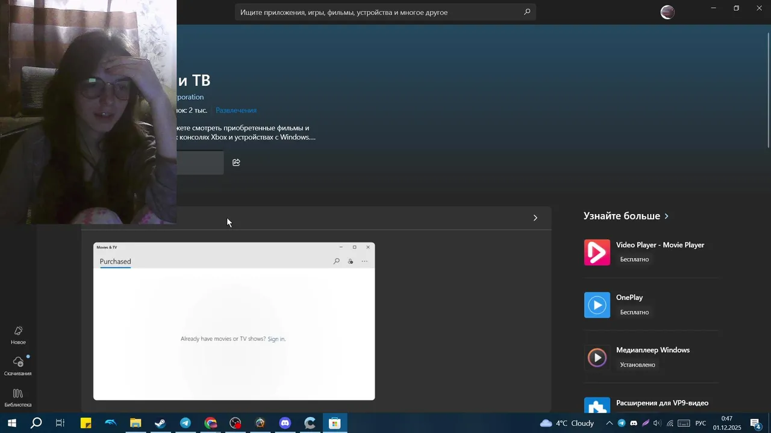Image resolution: width=771 pixels, height=433 pixels.
Task: Open the Развлечения category link
Action: (236, 111)
